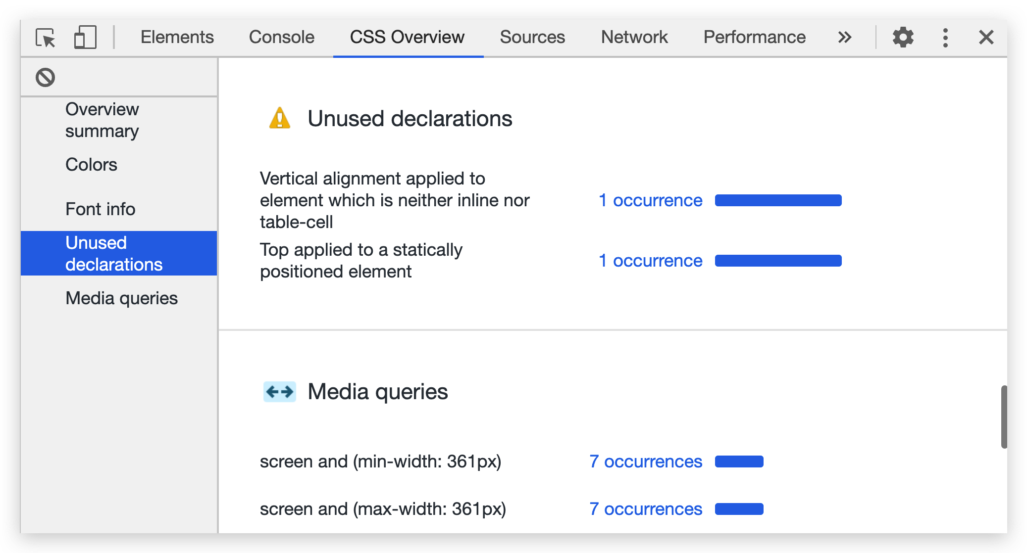Click the bar next to the Top applied occurrence
Viewport: 1027px width, 553px height.
coord(778,261)
